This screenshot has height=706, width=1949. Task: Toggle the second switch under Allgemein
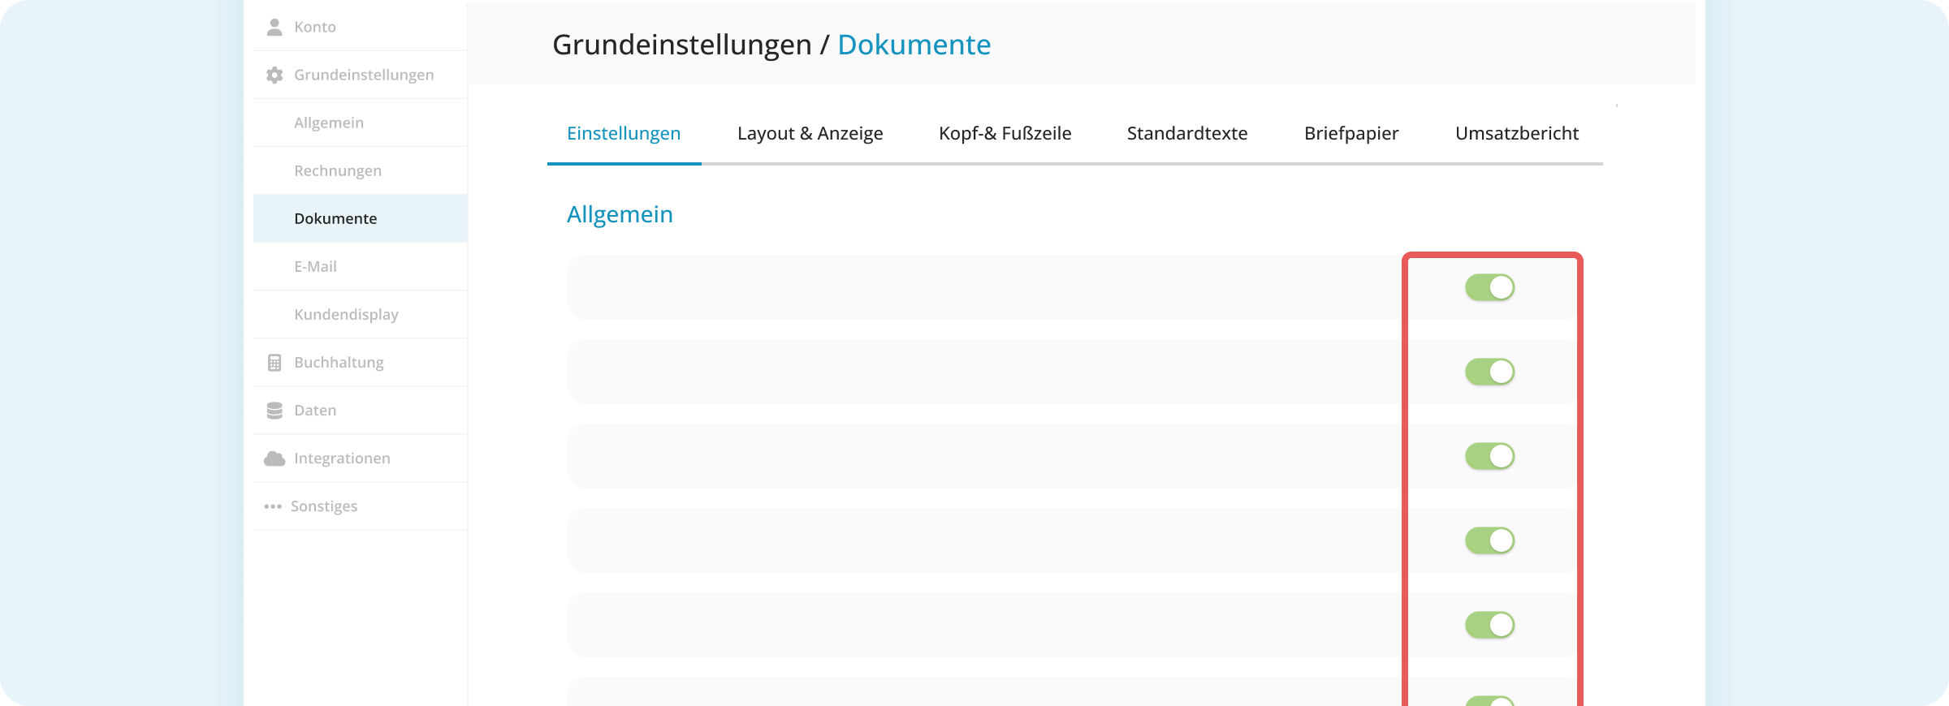(x=1490, y=372)
